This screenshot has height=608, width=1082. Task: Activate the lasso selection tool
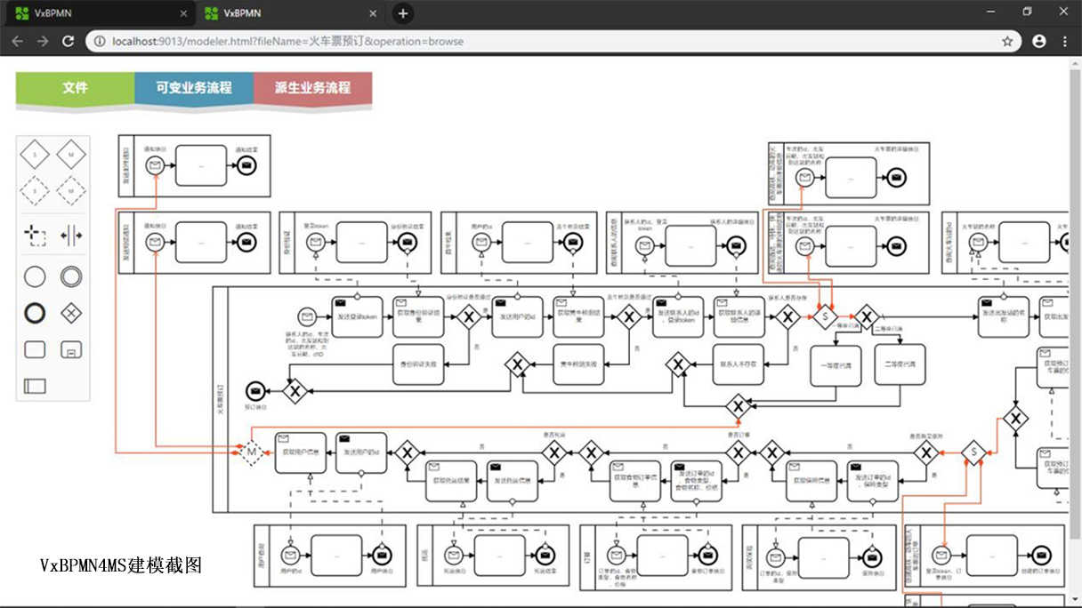click(x=35, y=236)
